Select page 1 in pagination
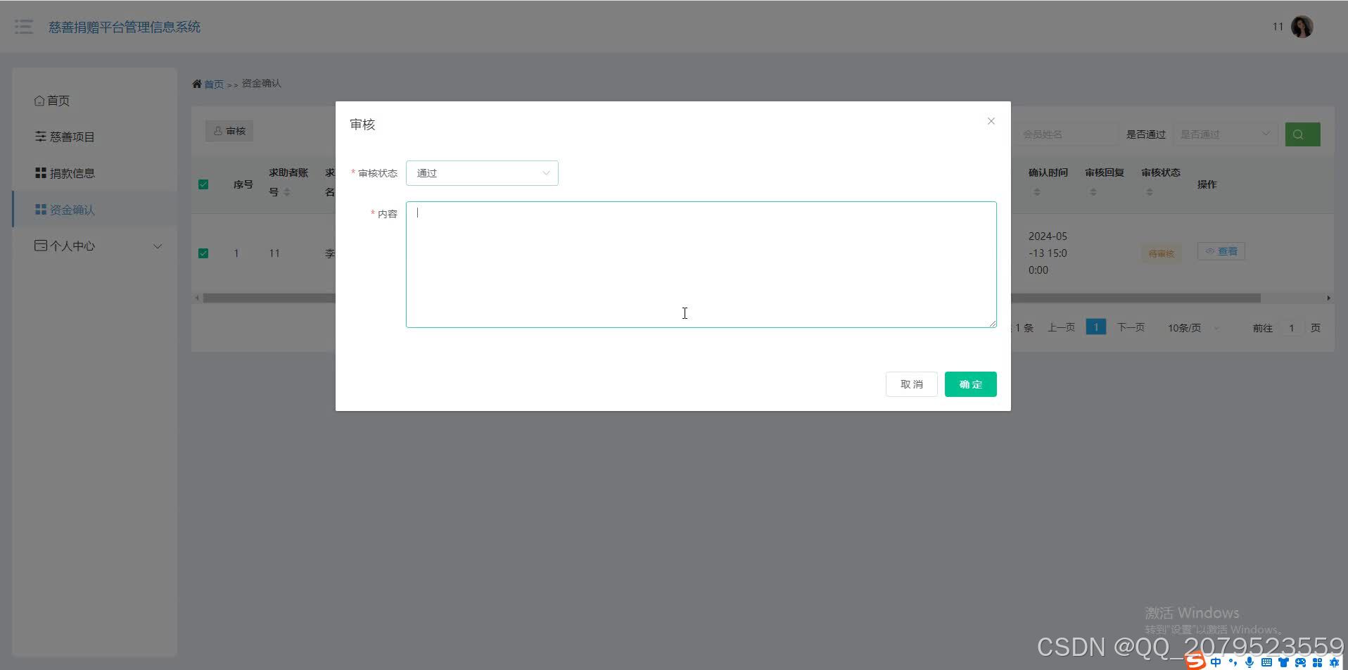1348x670 pixels. coord(1095,327)
